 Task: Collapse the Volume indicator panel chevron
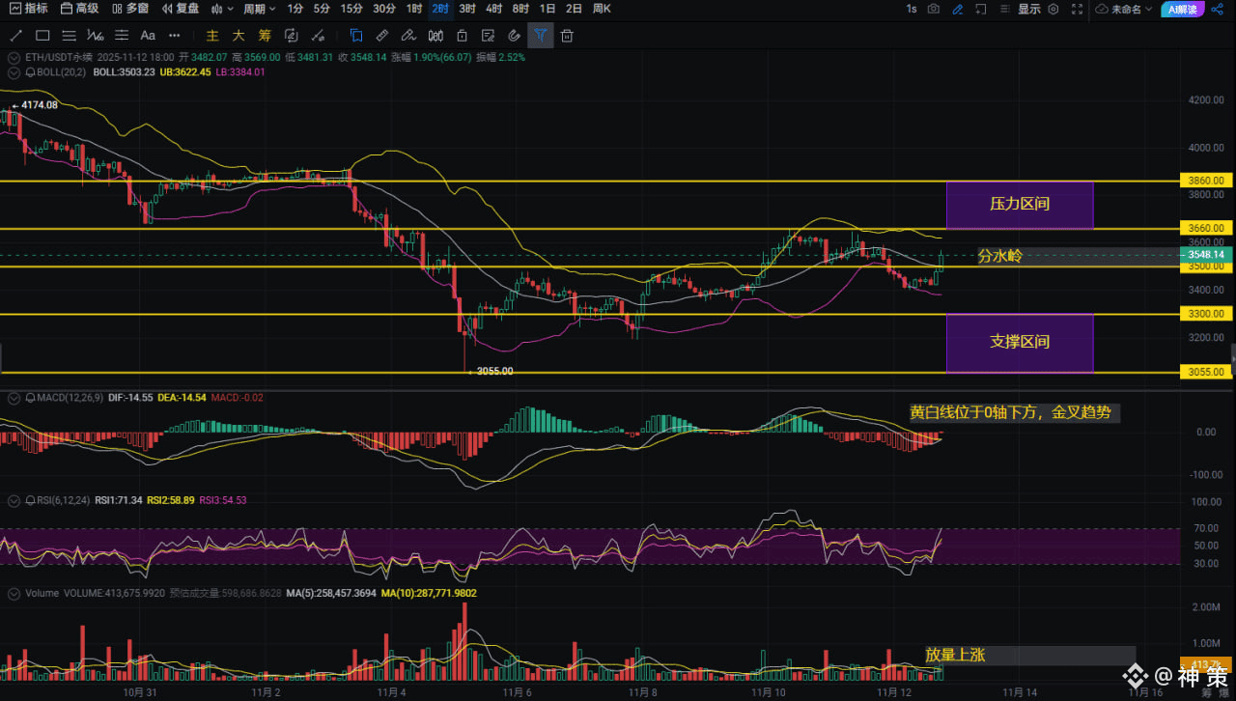14,594
